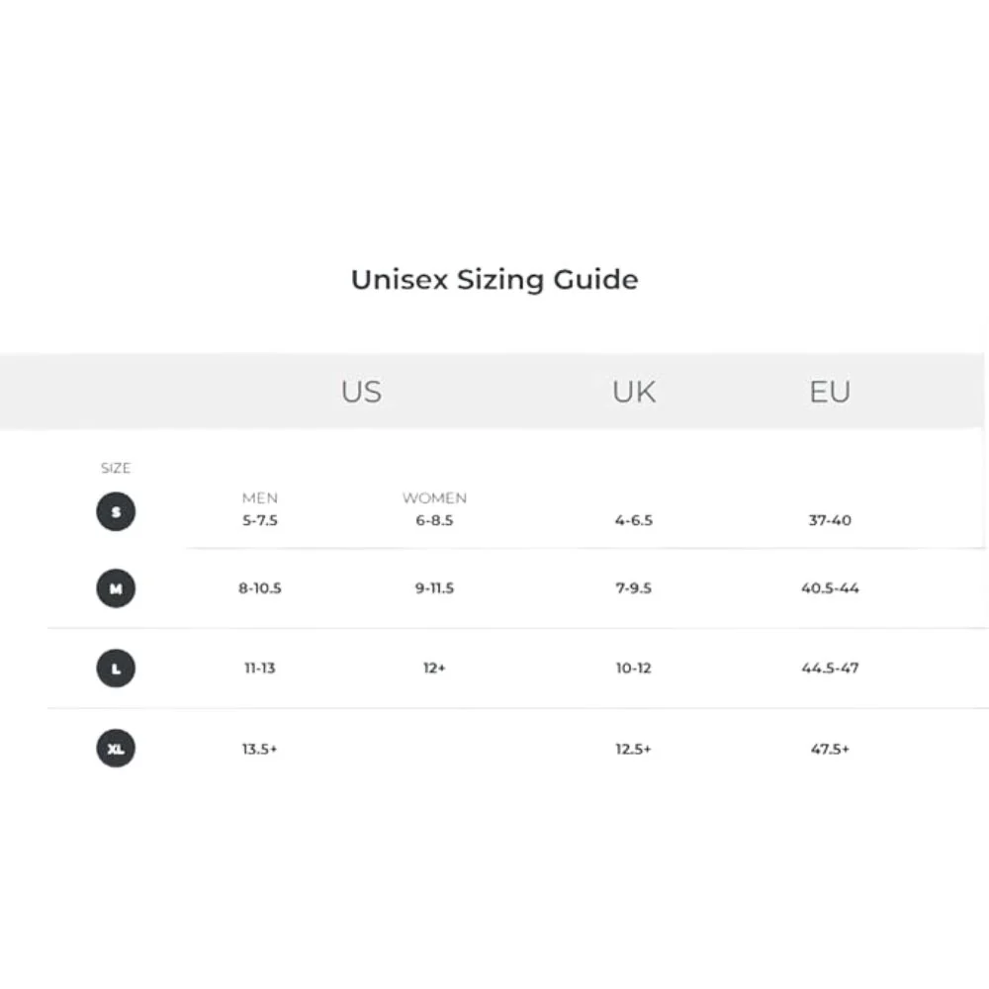Click men's 13.5+ size cell
Screen dimensions: 989x989
pos(260,749)
